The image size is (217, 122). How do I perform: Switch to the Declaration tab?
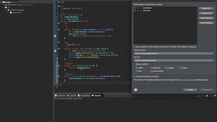click(85, 96)
